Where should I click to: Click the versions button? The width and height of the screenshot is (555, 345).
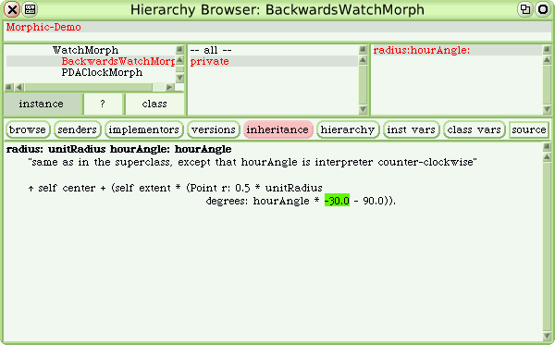coord(214,129)
